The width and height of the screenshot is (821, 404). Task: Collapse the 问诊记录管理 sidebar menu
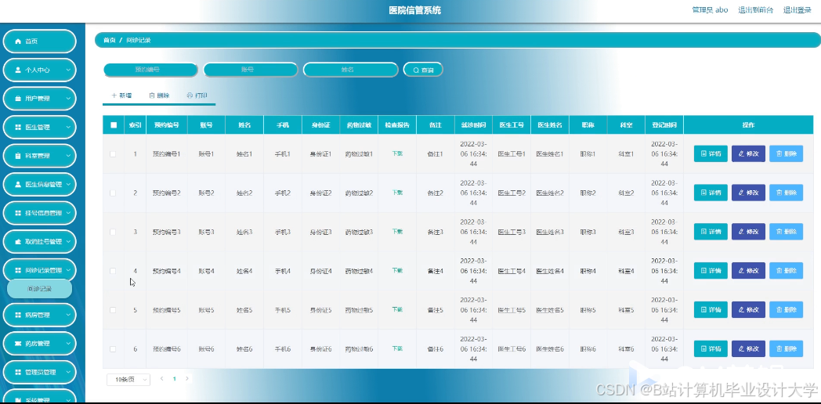40,271
